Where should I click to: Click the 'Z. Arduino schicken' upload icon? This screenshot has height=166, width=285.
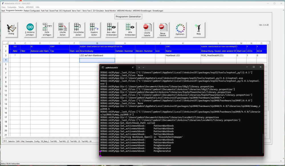coord(30,30)
